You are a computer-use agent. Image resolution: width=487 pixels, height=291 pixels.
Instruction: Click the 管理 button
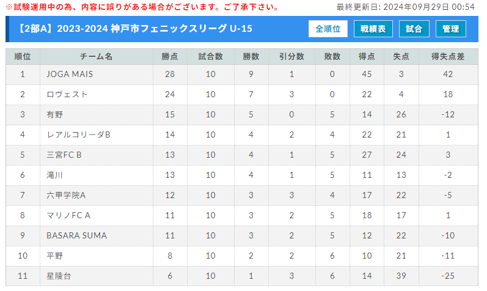pos(451,29)
